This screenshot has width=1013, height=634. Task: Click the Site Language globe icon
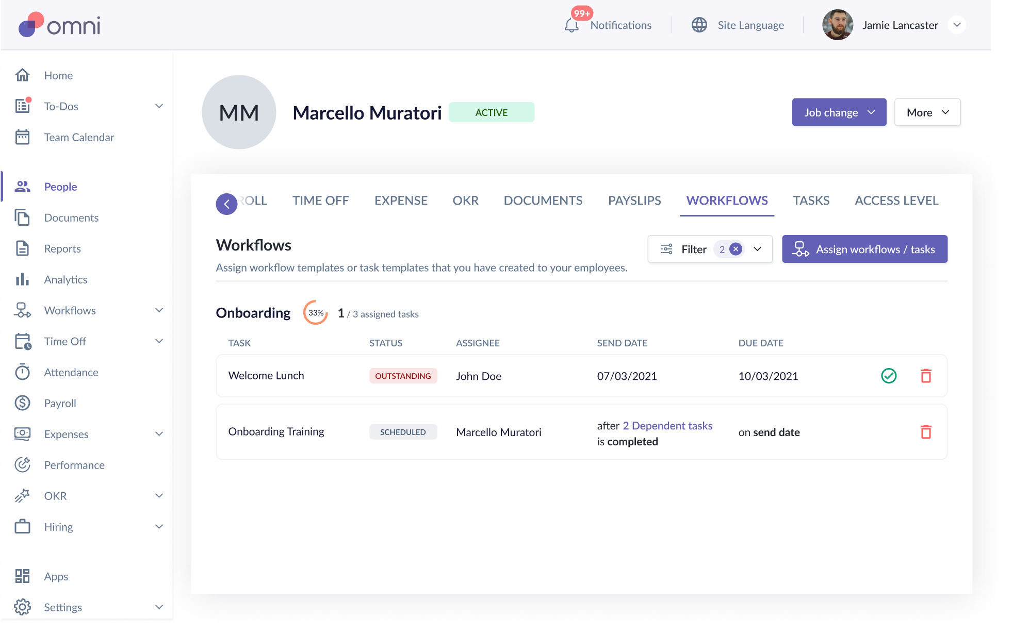pyautogui.click(x=699, y=25)
